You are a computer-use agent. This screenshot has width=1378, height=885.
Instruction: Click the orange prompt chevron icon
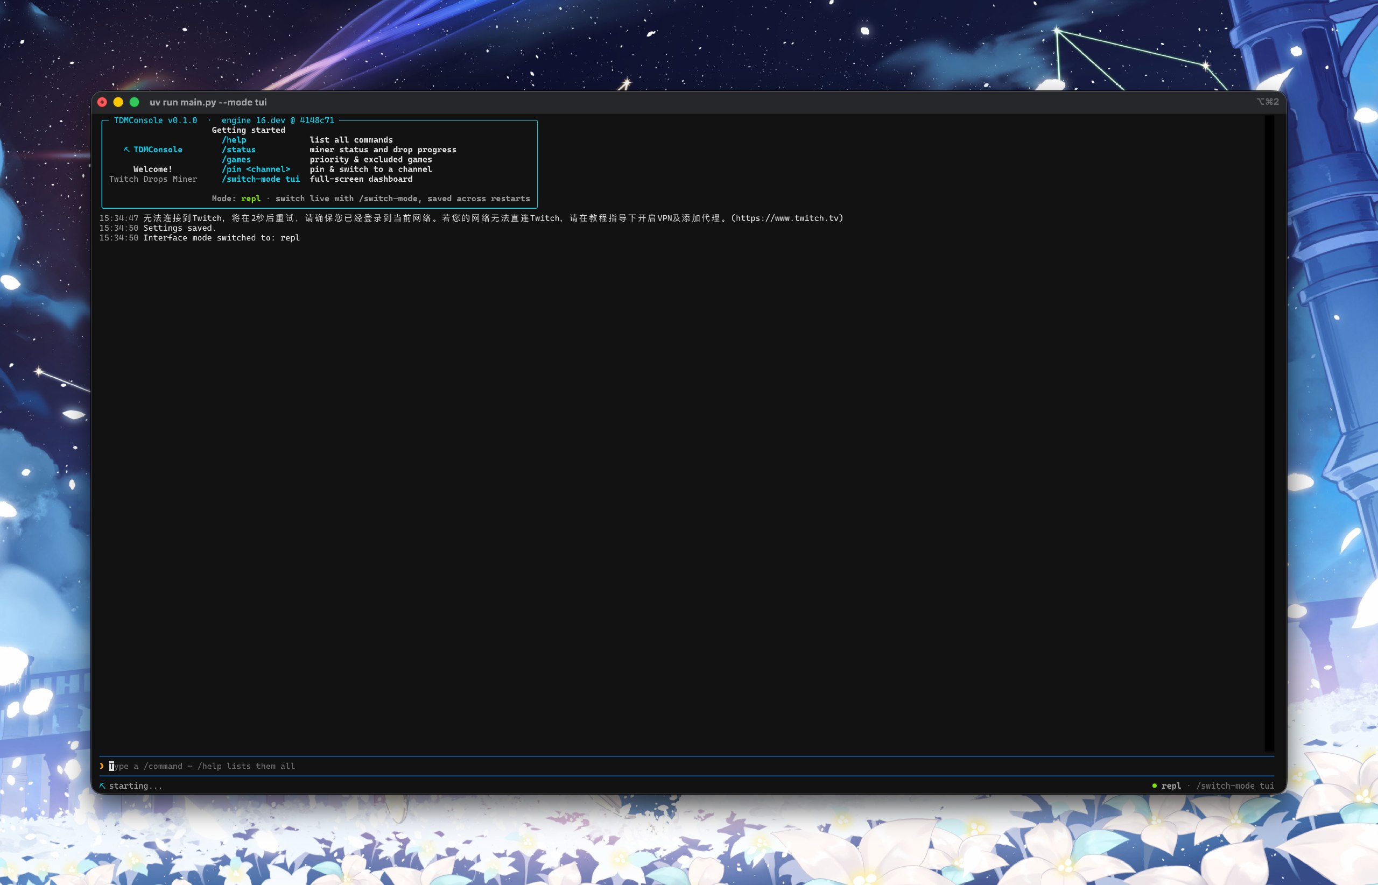coord(102,766)
